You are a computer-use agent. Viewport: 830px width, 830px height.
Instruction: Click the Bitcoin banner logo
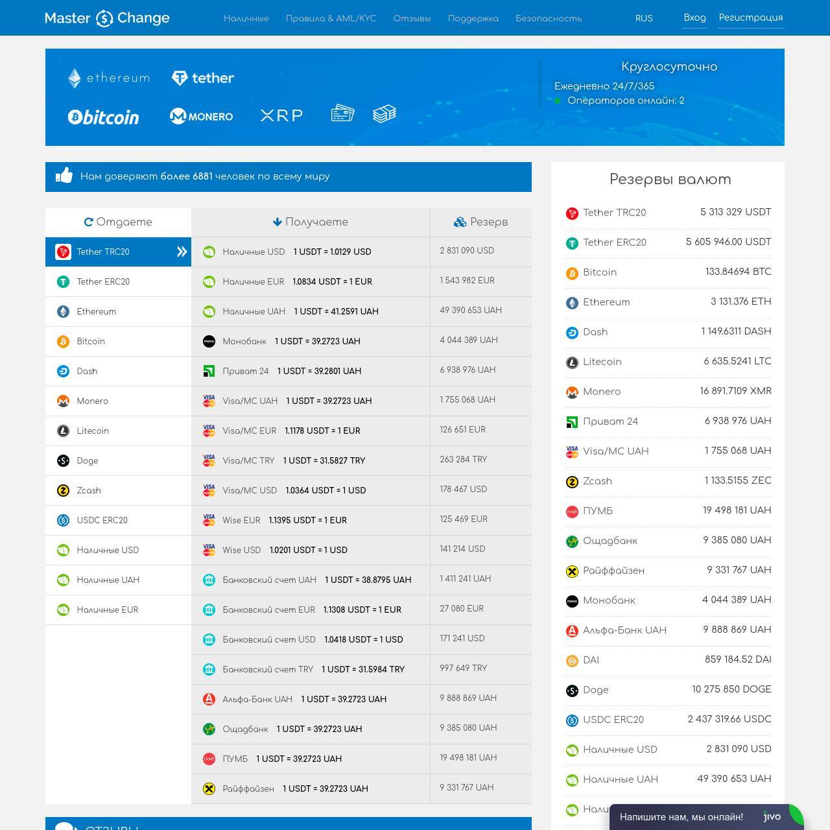click(103, 117)
